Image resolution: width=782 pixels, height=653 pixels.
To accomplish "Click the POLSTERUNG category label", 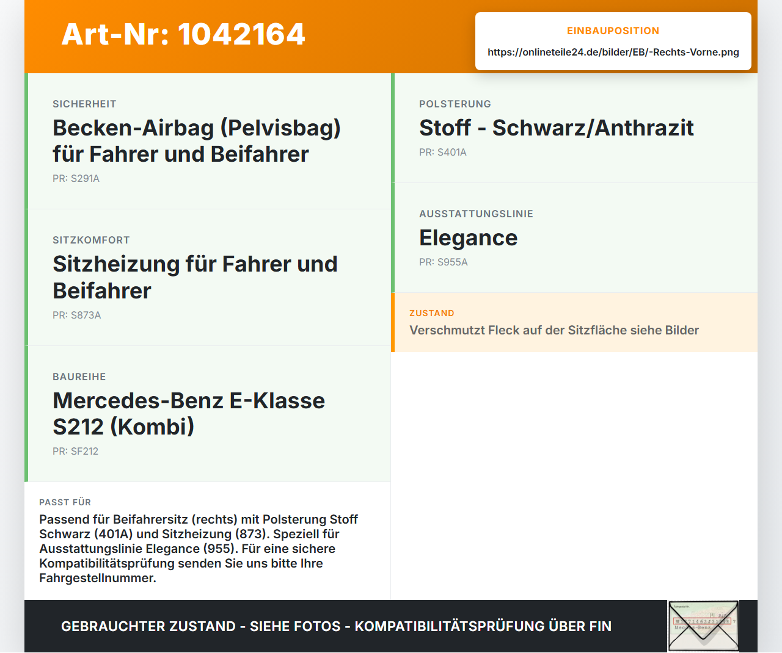I will tap(455, 104).
